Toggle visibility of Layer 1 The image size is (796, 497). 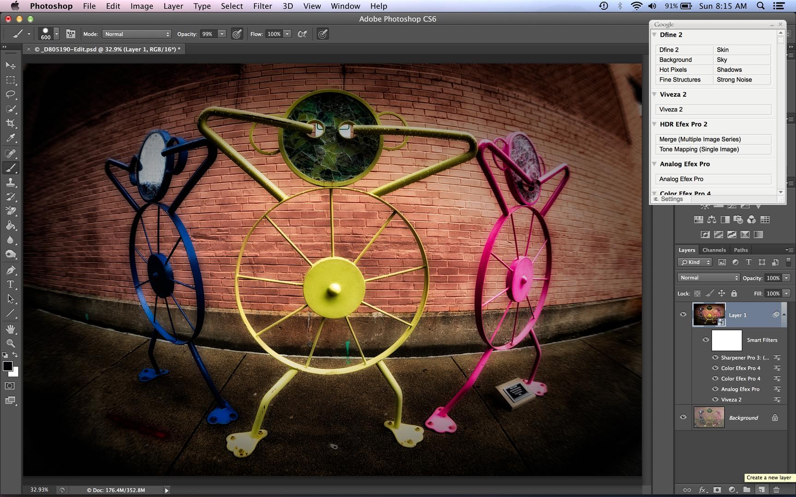[x=683, y=315]
